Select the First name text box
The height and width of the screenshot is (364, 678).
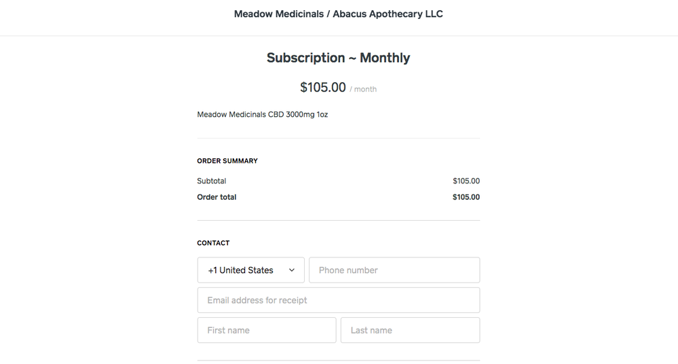click(x=266, y=330)
